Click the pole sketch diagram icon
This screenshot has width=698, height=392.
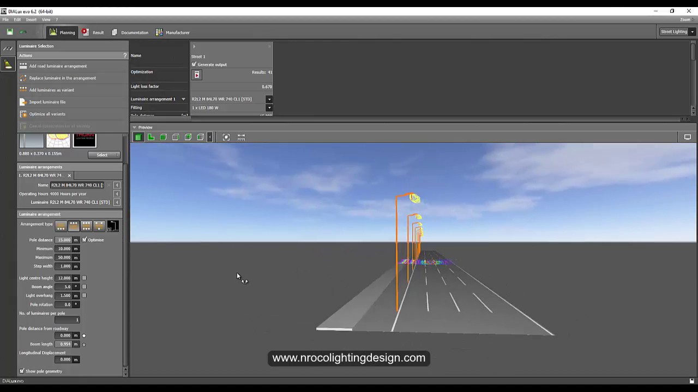coord(112,226)
